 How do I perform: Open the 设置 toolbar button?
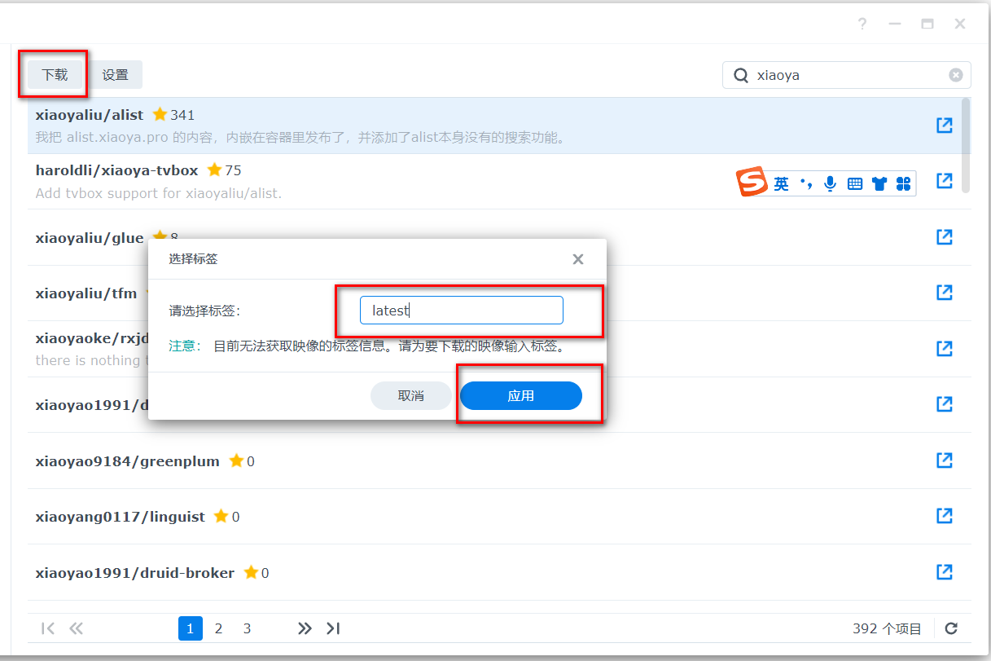pos(115,75)
